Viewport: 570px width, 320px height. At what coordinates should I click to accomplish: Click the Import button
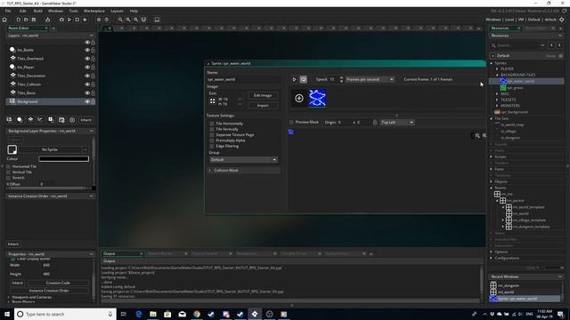(x=263, y=106)
